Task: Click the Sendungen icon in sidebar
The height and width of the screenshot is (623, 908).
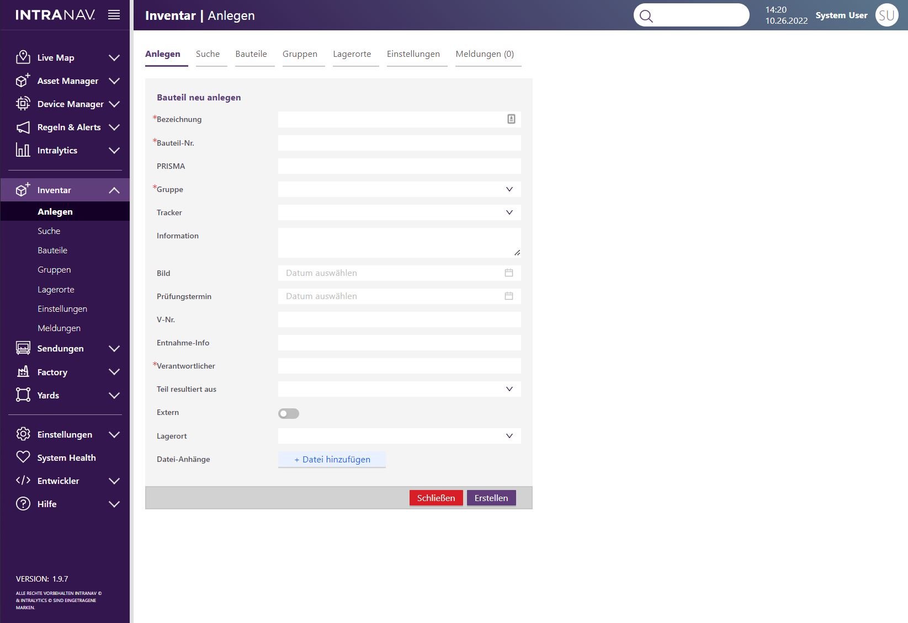Action: click(23, 348)
